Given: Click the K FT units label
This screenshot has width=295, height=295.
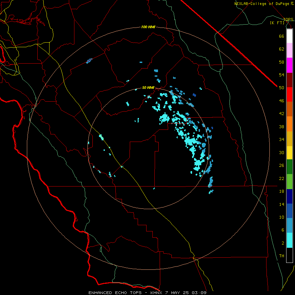Looking at the screenshot, I should 277,23.
